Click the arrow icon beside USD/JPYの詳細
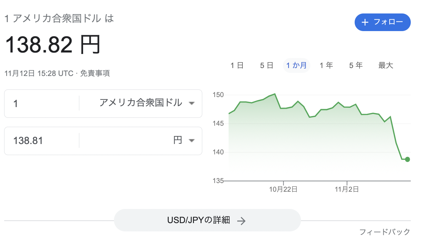426x239 pixels. tap(242, 221)
